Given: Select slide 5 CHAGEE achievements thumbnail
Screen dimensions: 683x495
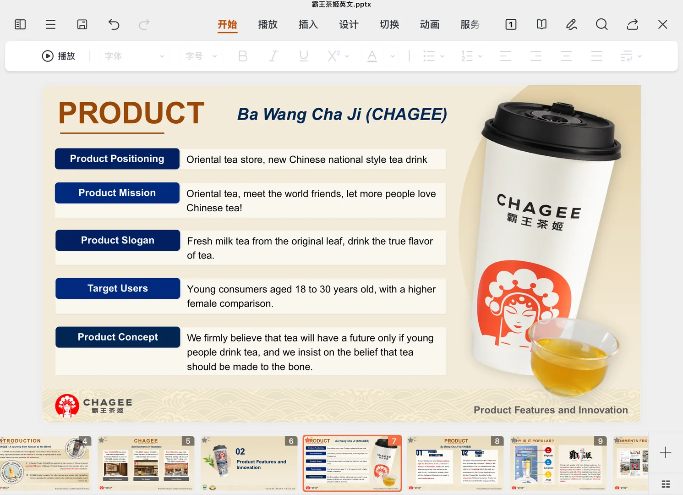Looking at the screenshot, I should tap(146, 463).
